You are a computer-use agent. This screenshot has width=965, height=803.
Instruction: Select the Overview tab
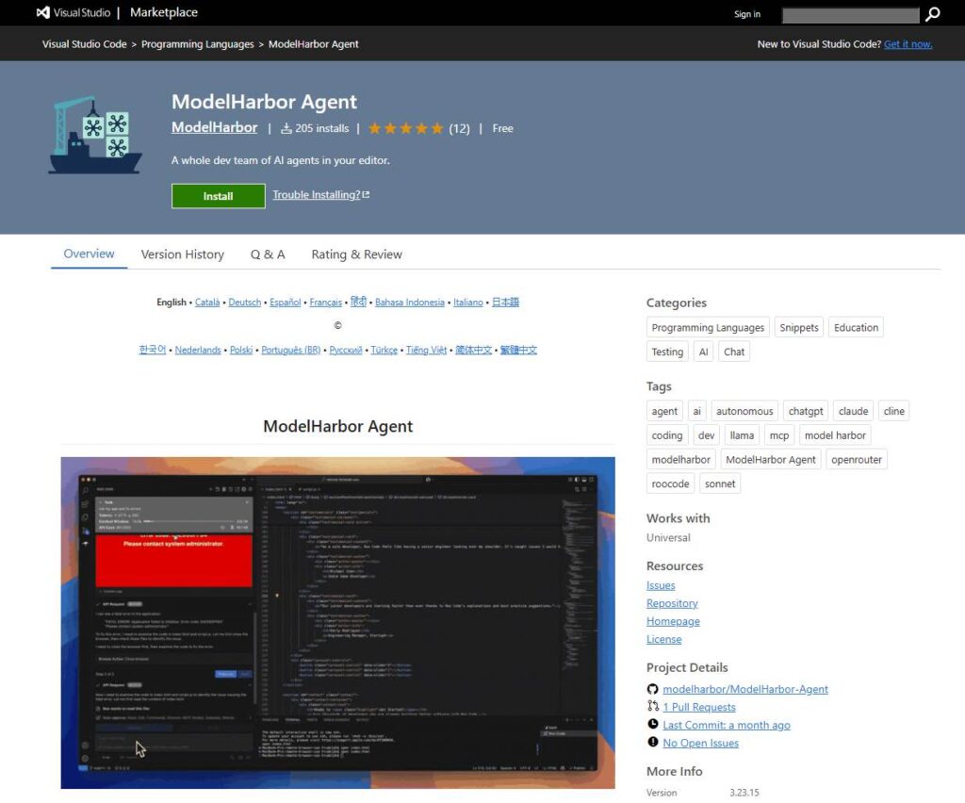coord(89,254)
